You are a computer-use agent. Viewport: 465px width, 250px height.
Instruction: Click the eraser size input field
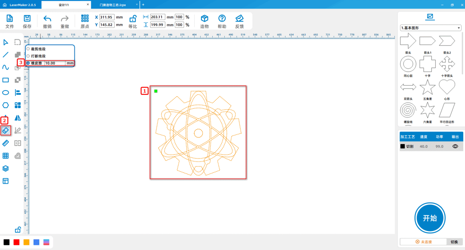[x=55, y=63]
